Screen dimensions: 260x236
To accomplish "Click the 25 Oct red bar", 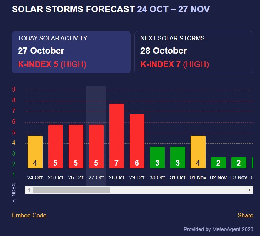I will [56, 147].
